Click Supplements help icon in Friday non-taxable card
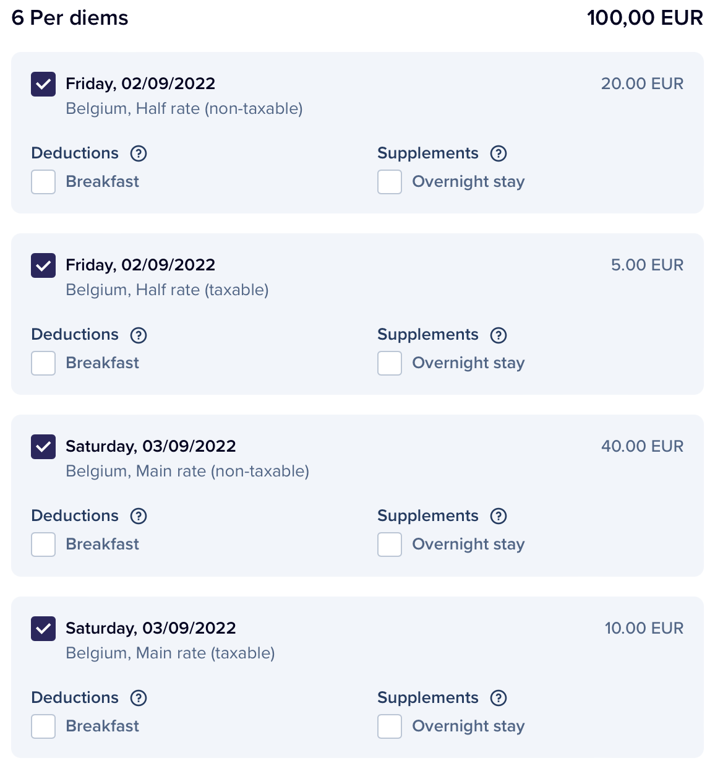Viewport: 715px width, 771px height. [499, 153]
